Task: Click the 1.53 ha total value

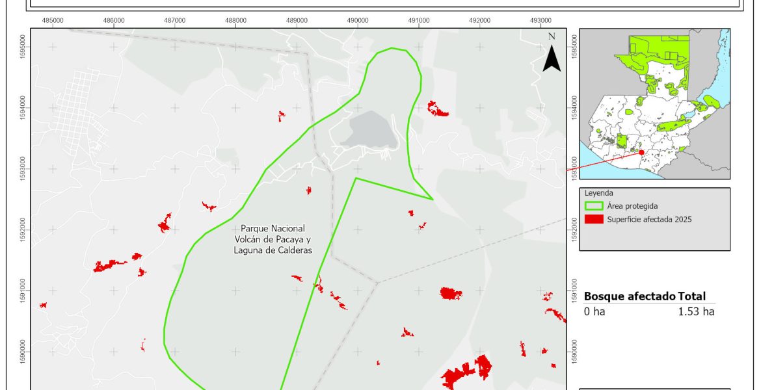Action: click(x=695, y=311)
